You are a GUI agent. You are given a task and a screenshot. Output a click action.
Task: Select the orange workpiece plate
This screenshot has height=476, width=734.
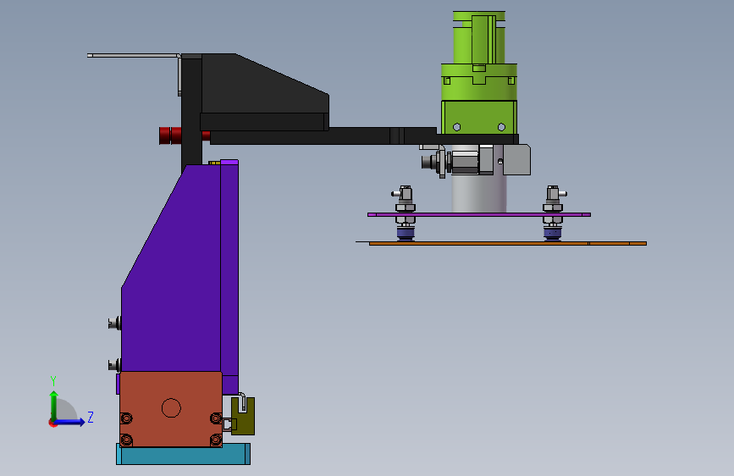pyautogui.click(x=508, y=244)
